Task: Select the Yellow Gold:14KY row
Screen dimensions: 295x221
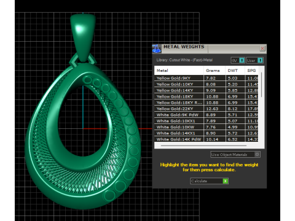Action: point(206,90)
